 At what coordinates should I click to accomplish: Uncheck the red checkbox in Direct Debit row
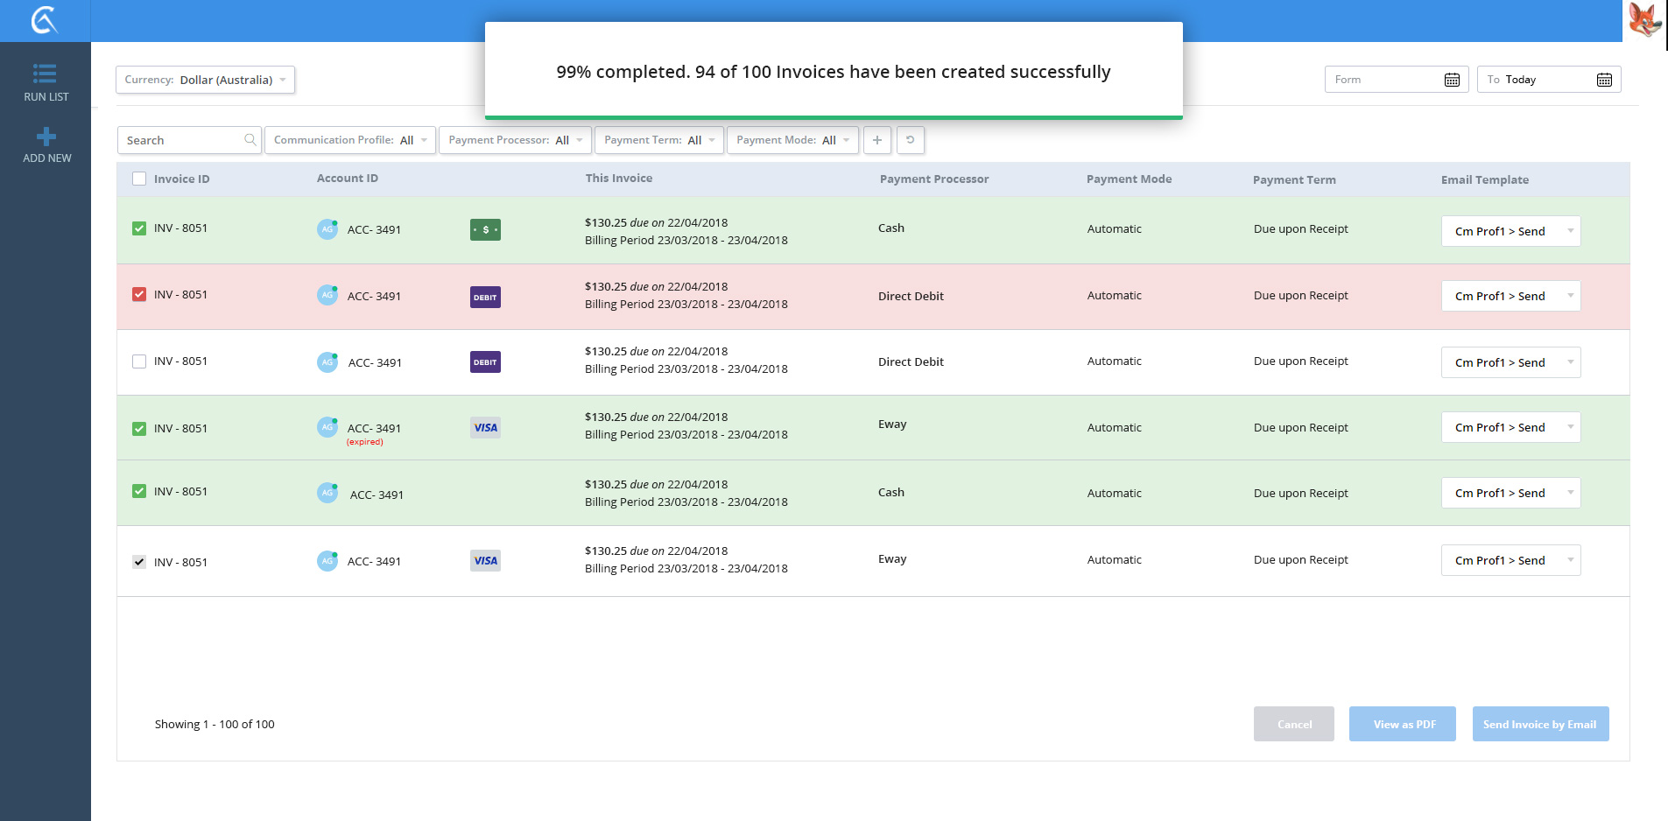(139, 295)
